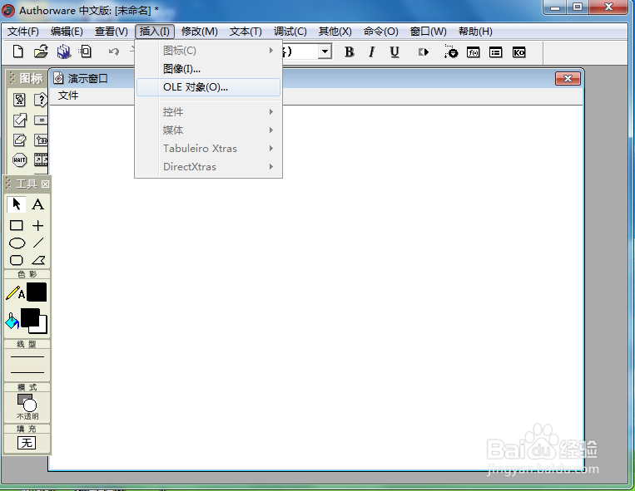Click the black foreground fill swatch
The image size is (635, 491).
(30, 317)
